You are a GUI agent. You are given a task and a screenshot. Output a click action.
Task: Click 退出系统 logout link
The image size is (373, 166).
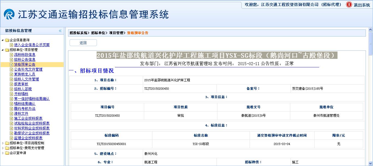click(x=362, y=5)
